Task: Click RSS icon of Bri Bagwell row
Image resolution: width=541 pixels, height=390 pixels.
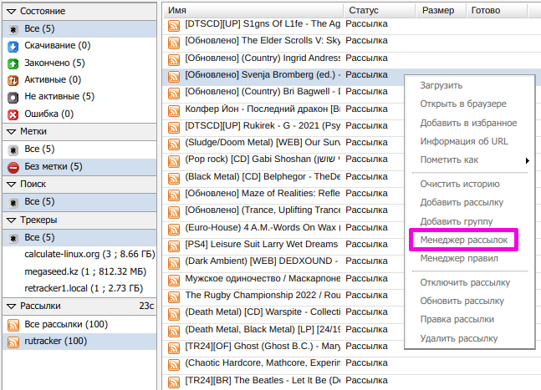Action: (174, 94)
